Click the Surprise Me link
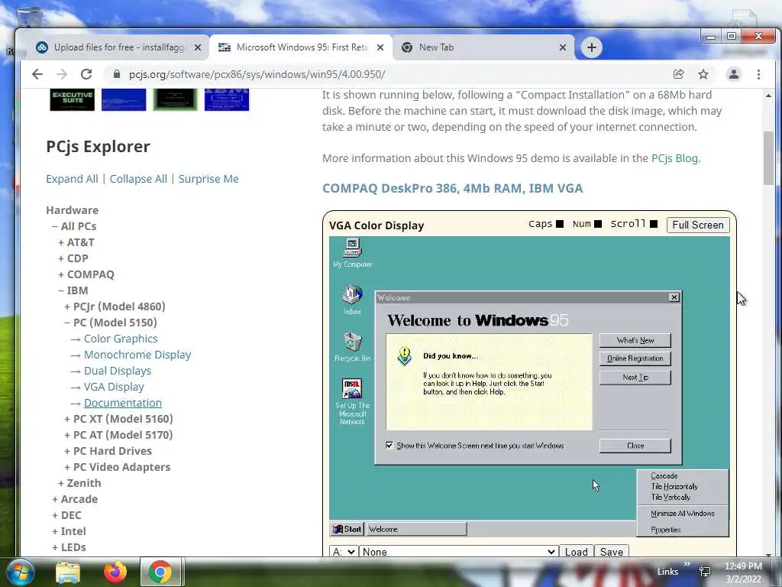Image resolution: width=782 pixels, height=587 pixels. pyautogui.click(x=208, y=179)
